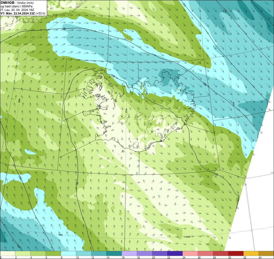
Task: Click the '156' contour label near upper-left
Action: tap(63, 29)
